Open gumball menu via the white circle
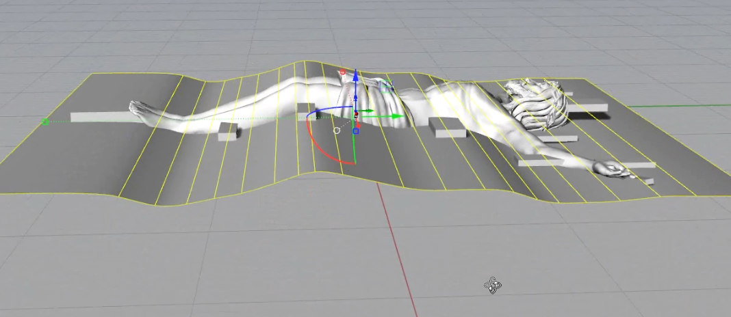This screenshot has height=317, width=731. 337,130
